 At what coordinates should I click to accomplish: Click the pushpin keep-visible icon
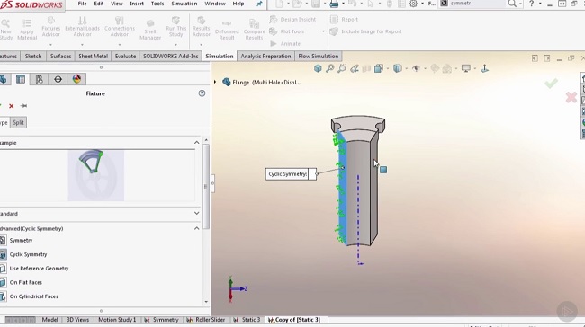23,106
